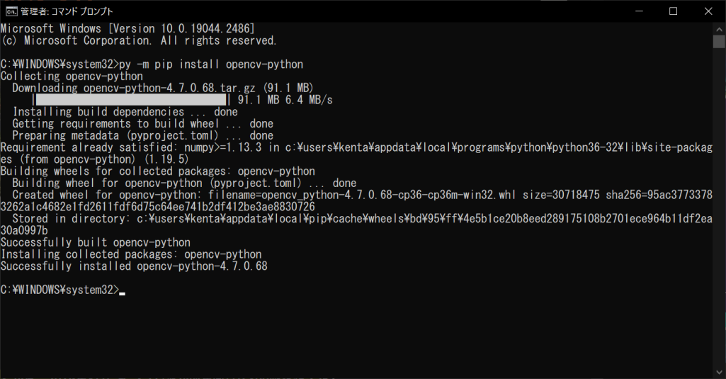
Task: Click the 'Collecting opencv-python' output line
Action: click(x=72, y=77)
